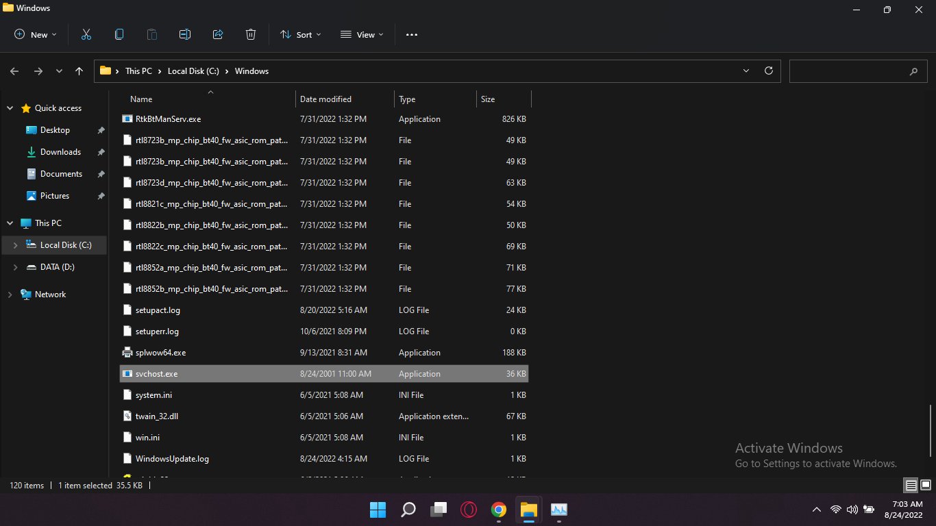Select DATA (D:) drive in sidebar

point(58,267)
